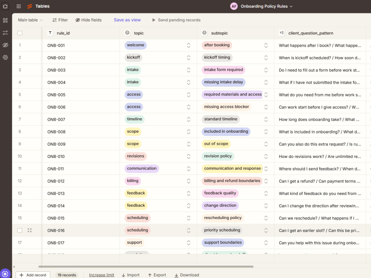
Task: Open the subtopic selector for ONB-008
Action: click(266, 132)
